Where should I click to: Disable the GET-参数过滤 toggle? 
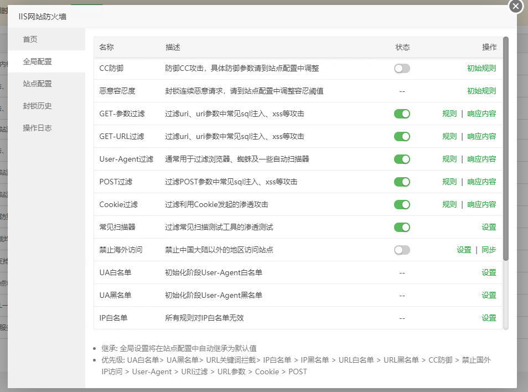402,114
